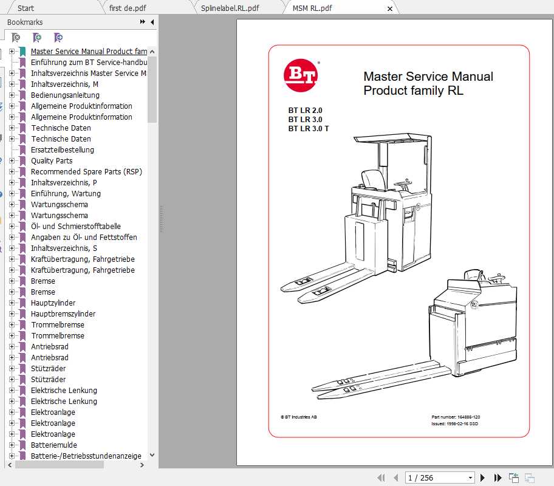This screenshot has height=486, width=554.
Task: Click the bookmark icon beside Batteriemulde
Action: (22, 445)
